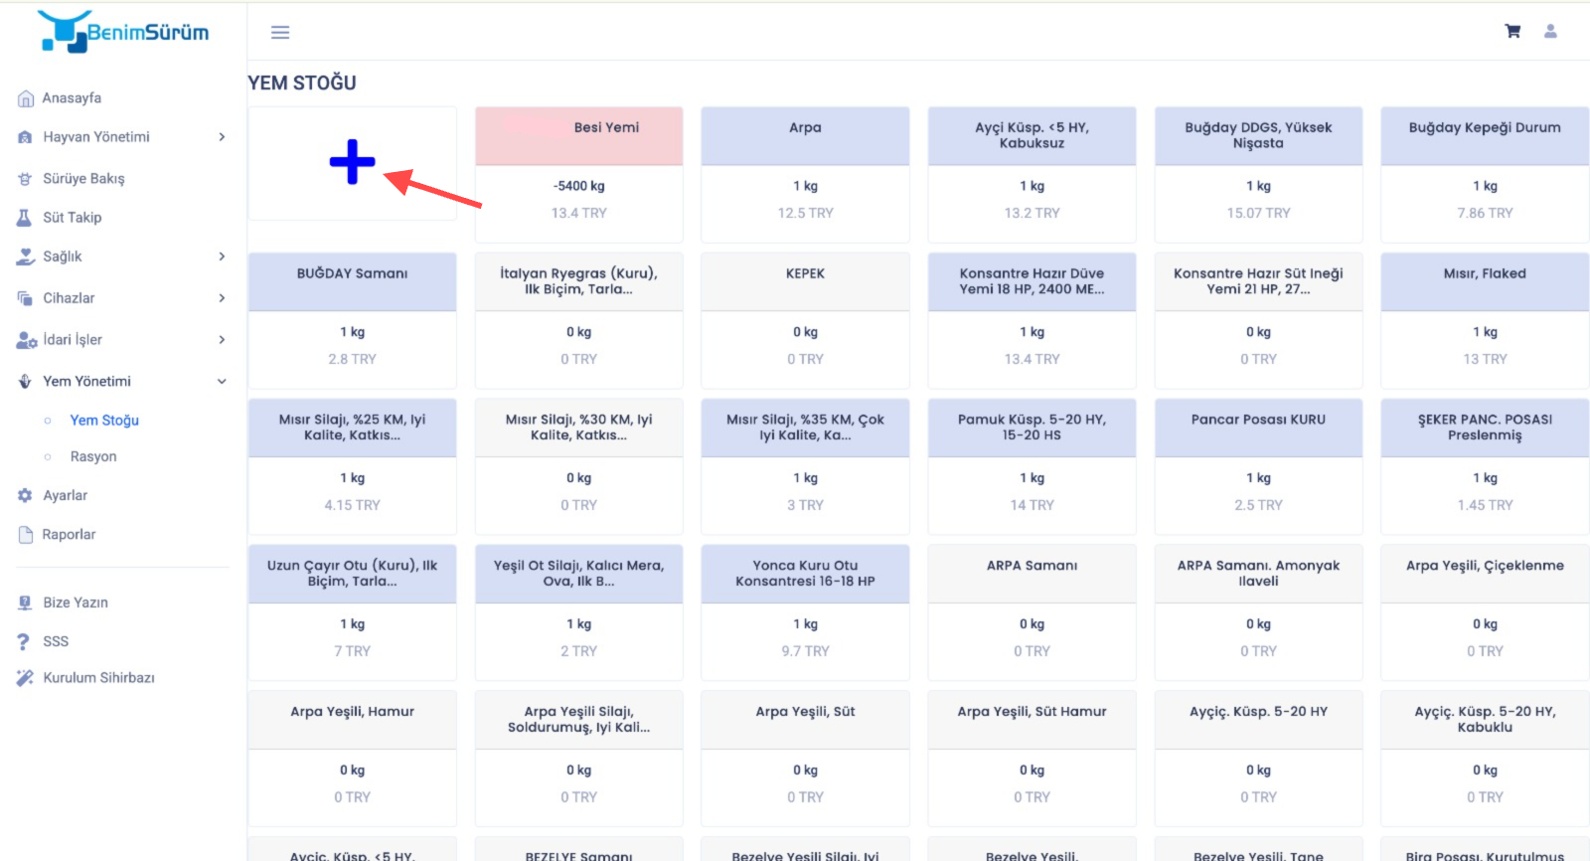Screen dimensions: 1590x861
Task: Open the shopping cart icon
Action: [x=1512, y=32]
